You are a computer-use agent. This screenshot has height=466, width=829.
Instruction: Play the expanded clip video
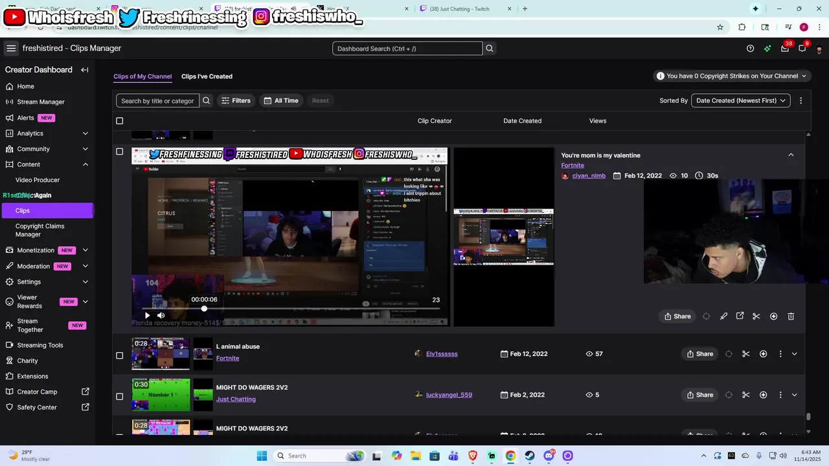click(x=147, y=316)
